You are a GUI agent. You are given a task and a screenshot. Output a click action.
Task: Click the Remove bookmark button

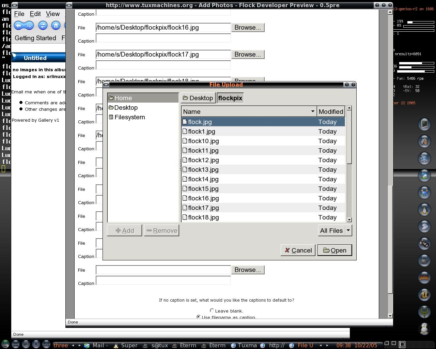tap(161, 230)
